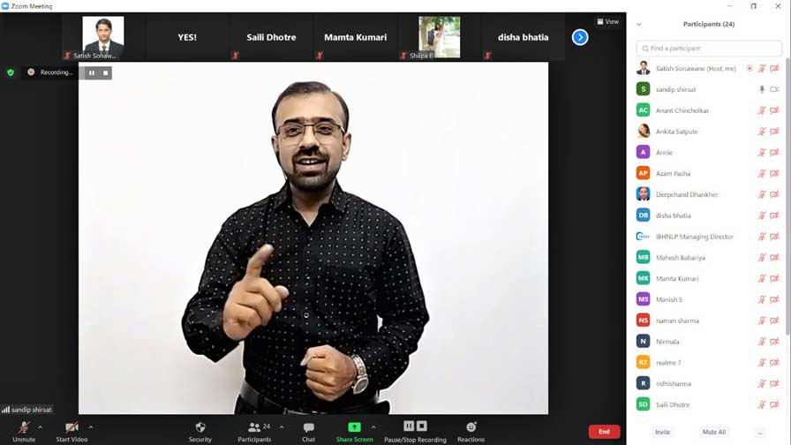The image size is (791, 445).
Task: Pause recording in top-left indicator
Action: coord(92,73)
